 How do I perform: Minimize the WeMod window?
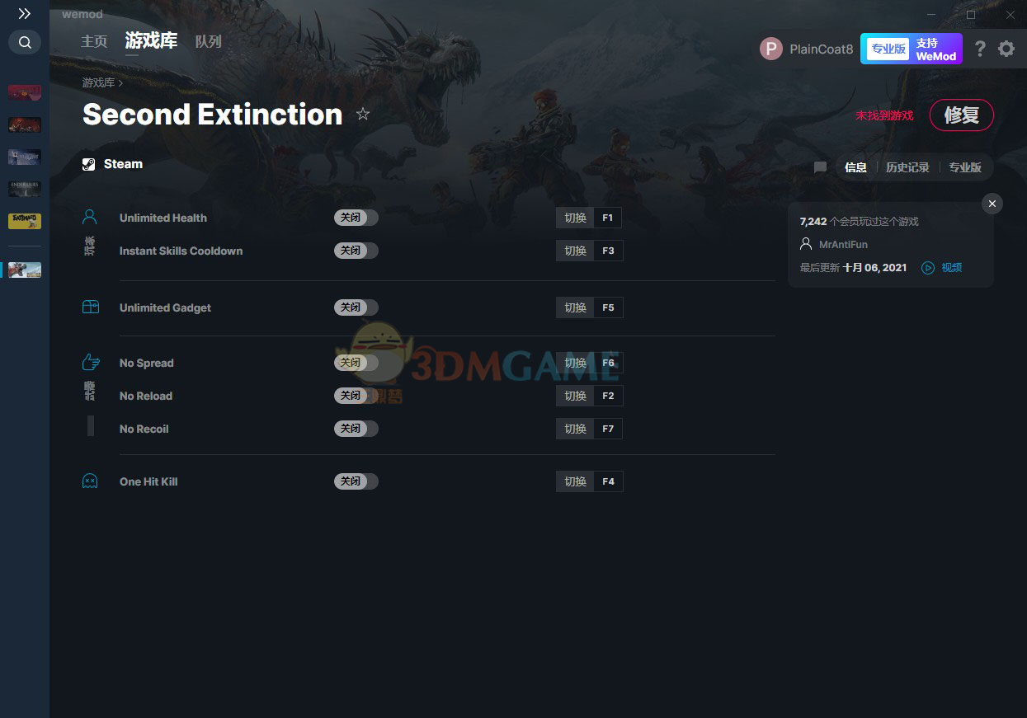pos(931,15)
